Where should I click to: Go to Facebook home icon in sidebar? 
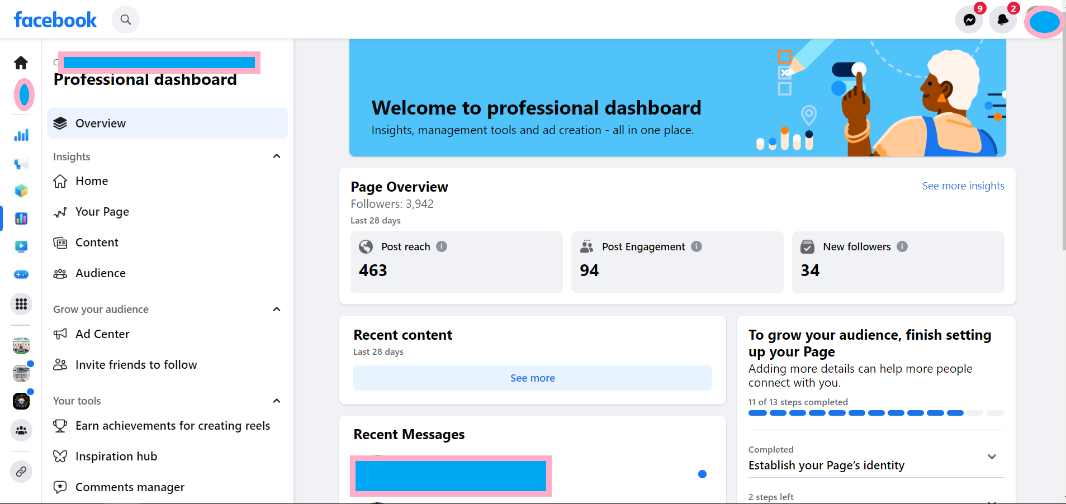click(21, 63)
